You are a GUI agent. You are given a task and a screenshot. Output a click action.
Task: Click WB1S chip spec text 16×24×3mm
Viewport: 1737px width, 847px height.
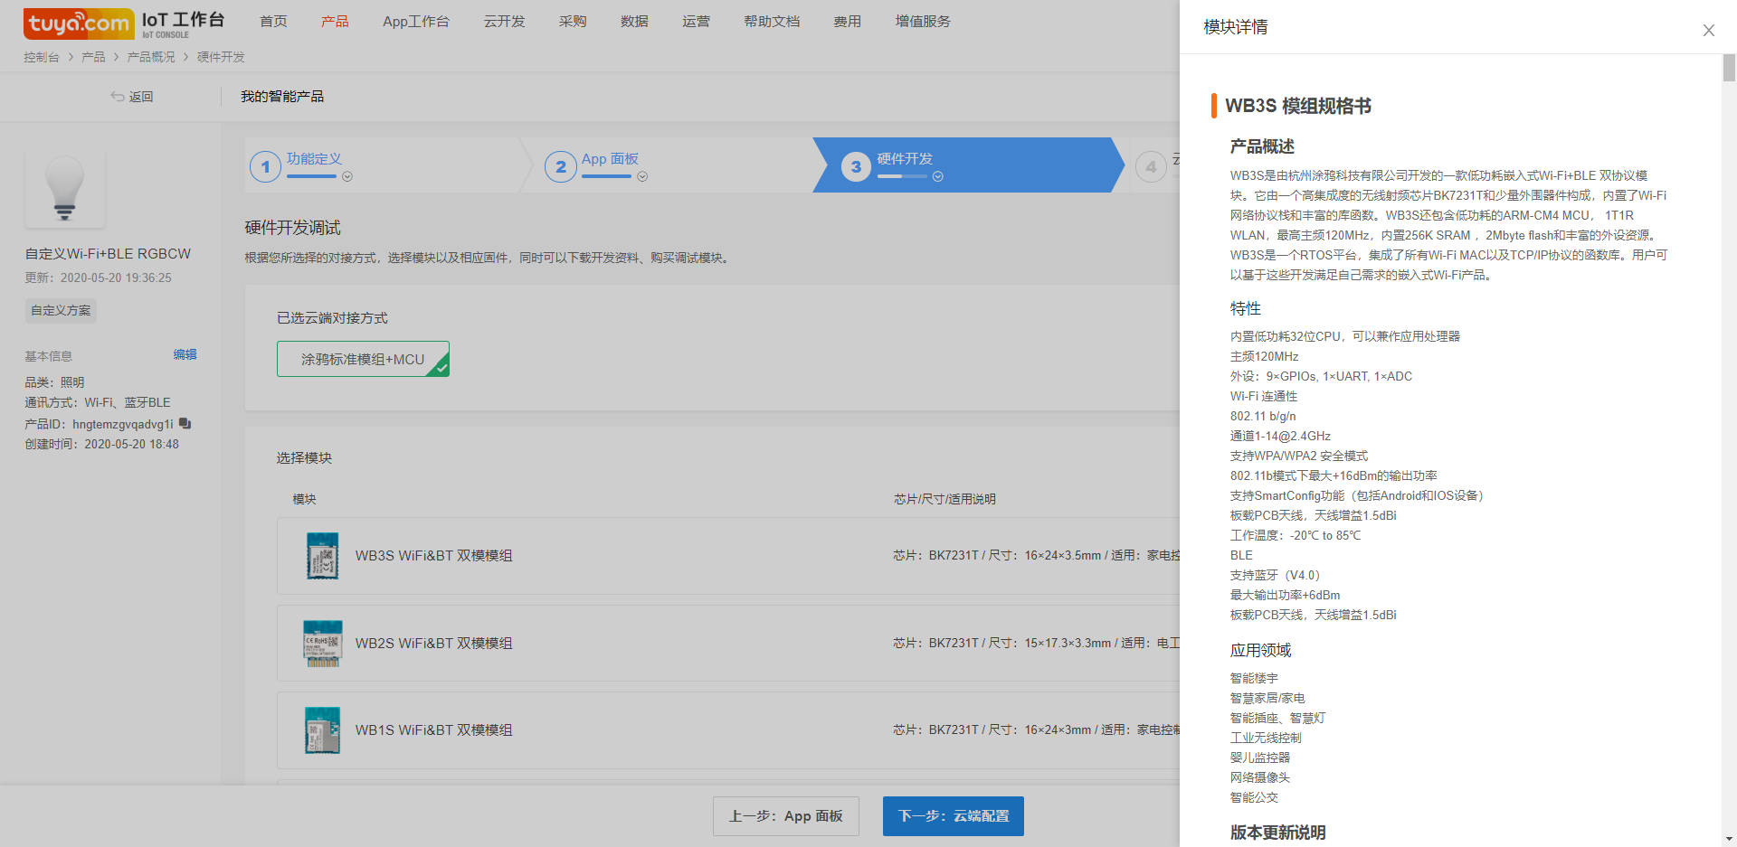tap(1036, 730)
